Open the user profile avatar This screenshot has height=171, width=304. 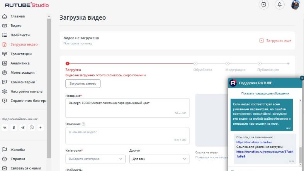[296, 5]
